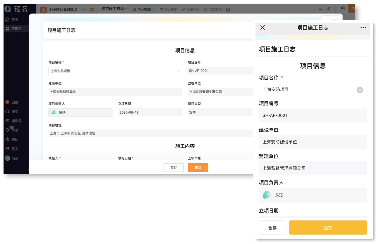
Task: Expand the 项目名称 dropdown on desktop form
Action: tap(178, 71)
